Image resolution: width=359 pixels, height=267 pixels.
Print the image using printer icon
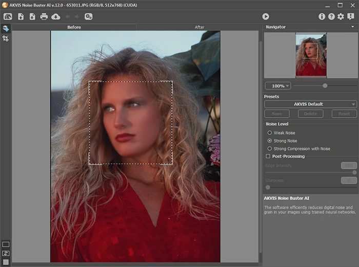44,16
